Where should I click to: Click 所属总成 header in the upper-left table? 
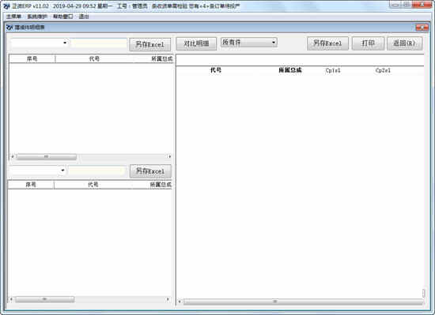tap(162, 58)
